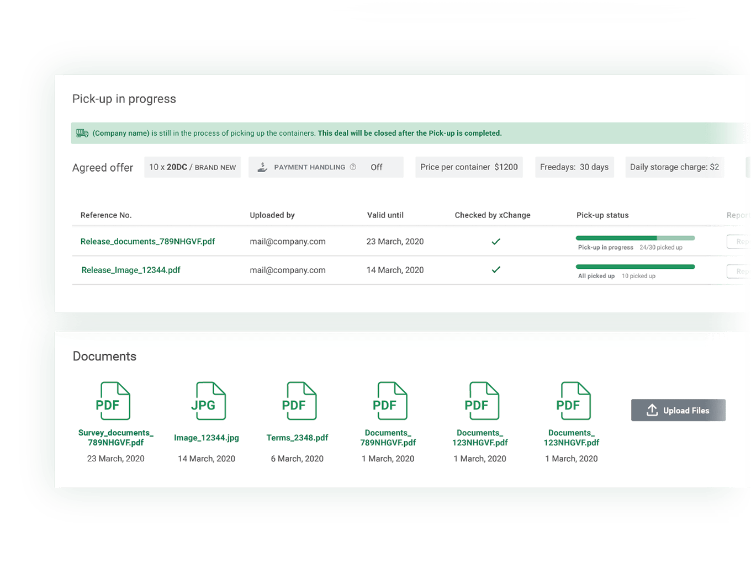Open Release_Image_12344.pdf link

pos(131,270)
